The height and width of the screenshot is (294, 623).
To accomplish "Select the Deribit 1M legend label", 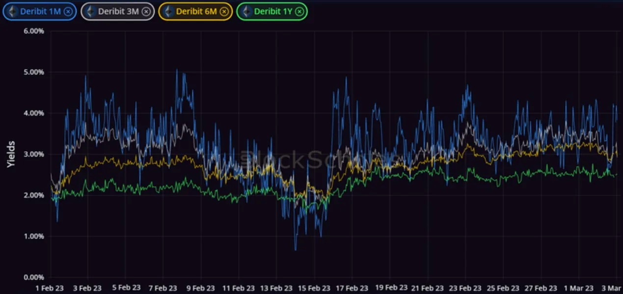I will 40,11.
